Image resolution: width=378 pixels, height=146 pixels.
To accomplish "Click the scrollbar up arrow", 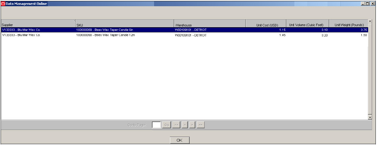I will [370, 21].
